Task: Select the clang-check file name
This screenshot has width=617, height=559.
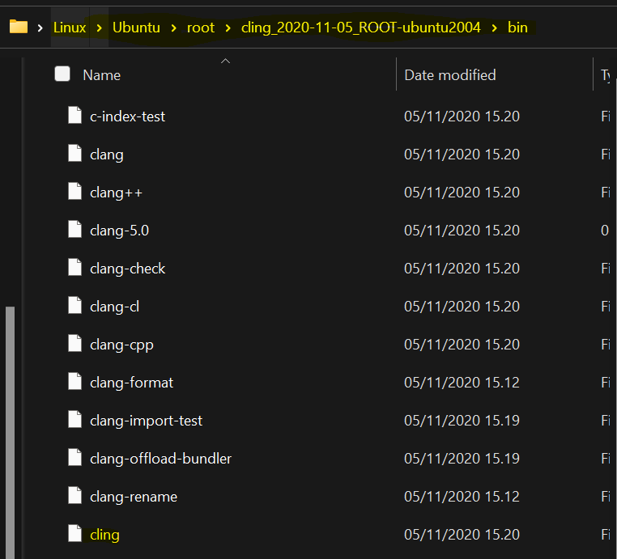Action: [127, 269]
